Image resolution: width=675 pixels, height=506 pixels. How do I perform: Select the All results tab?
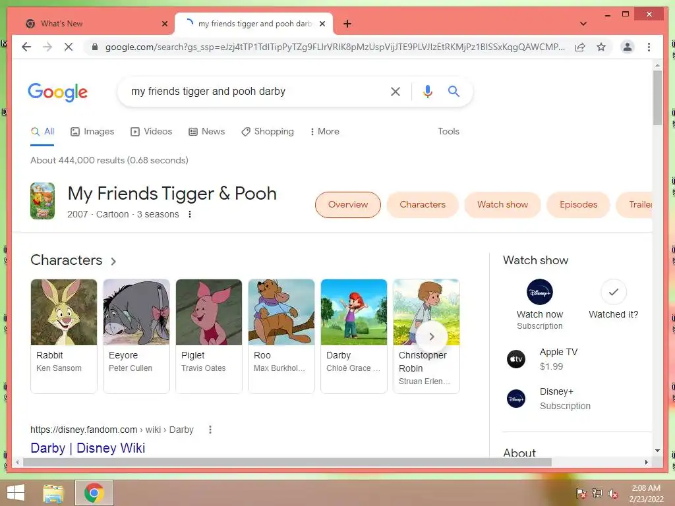point(42,132)
